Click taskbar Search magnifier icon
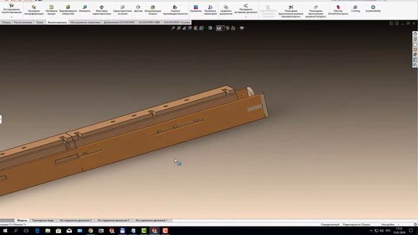418x235 pixels. coord(16,230)
